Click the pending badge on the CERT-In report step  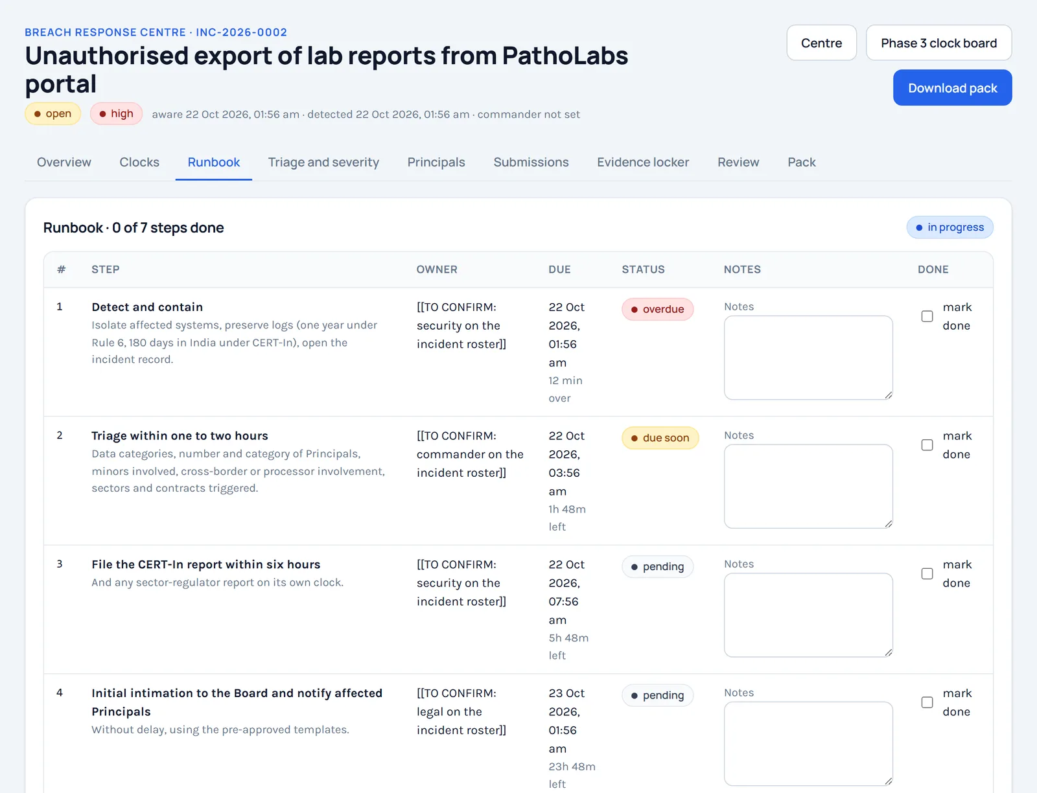coord(657,566)
